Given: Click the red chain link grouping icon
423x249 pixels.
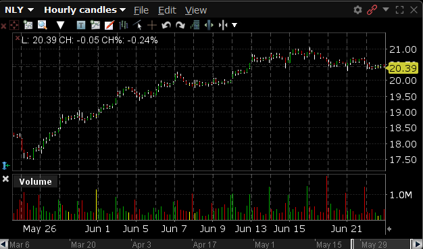Looking at the screenshot, I should (372, 10).
